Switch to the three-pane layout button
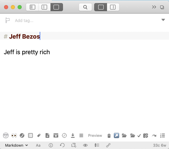Image resolution: width=169 pixels, height=149 pixels. click(x=33, y=7)
